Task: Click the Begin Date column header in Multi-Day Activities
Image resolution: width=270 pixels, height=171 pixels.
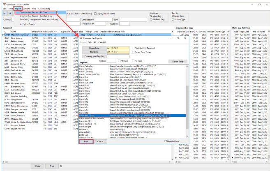Action: pyautogui.click(x=244, y=32)
